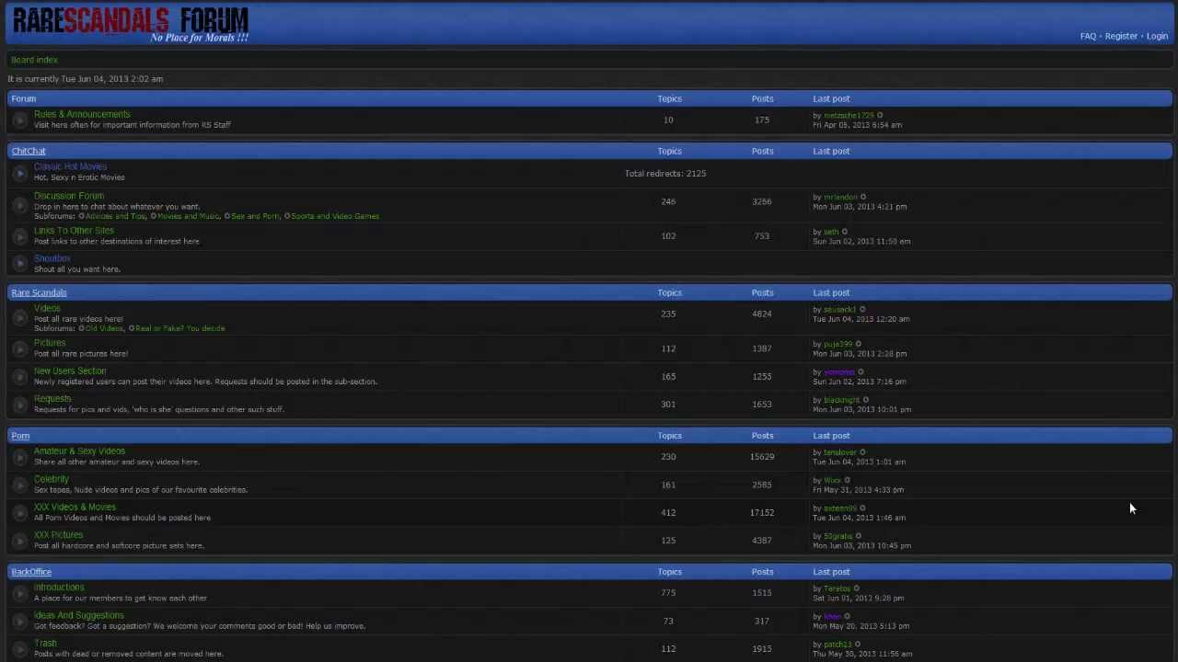The image size is (1178, 662).
Task: Click the date text 'Tue Jun 04, 2013 2:02 am'
Action: pyautogui.click(x=112, y=79)
